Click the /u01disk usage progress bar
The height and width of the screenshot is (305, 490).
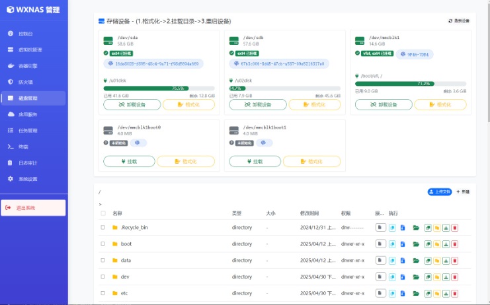tap(159, 88)
